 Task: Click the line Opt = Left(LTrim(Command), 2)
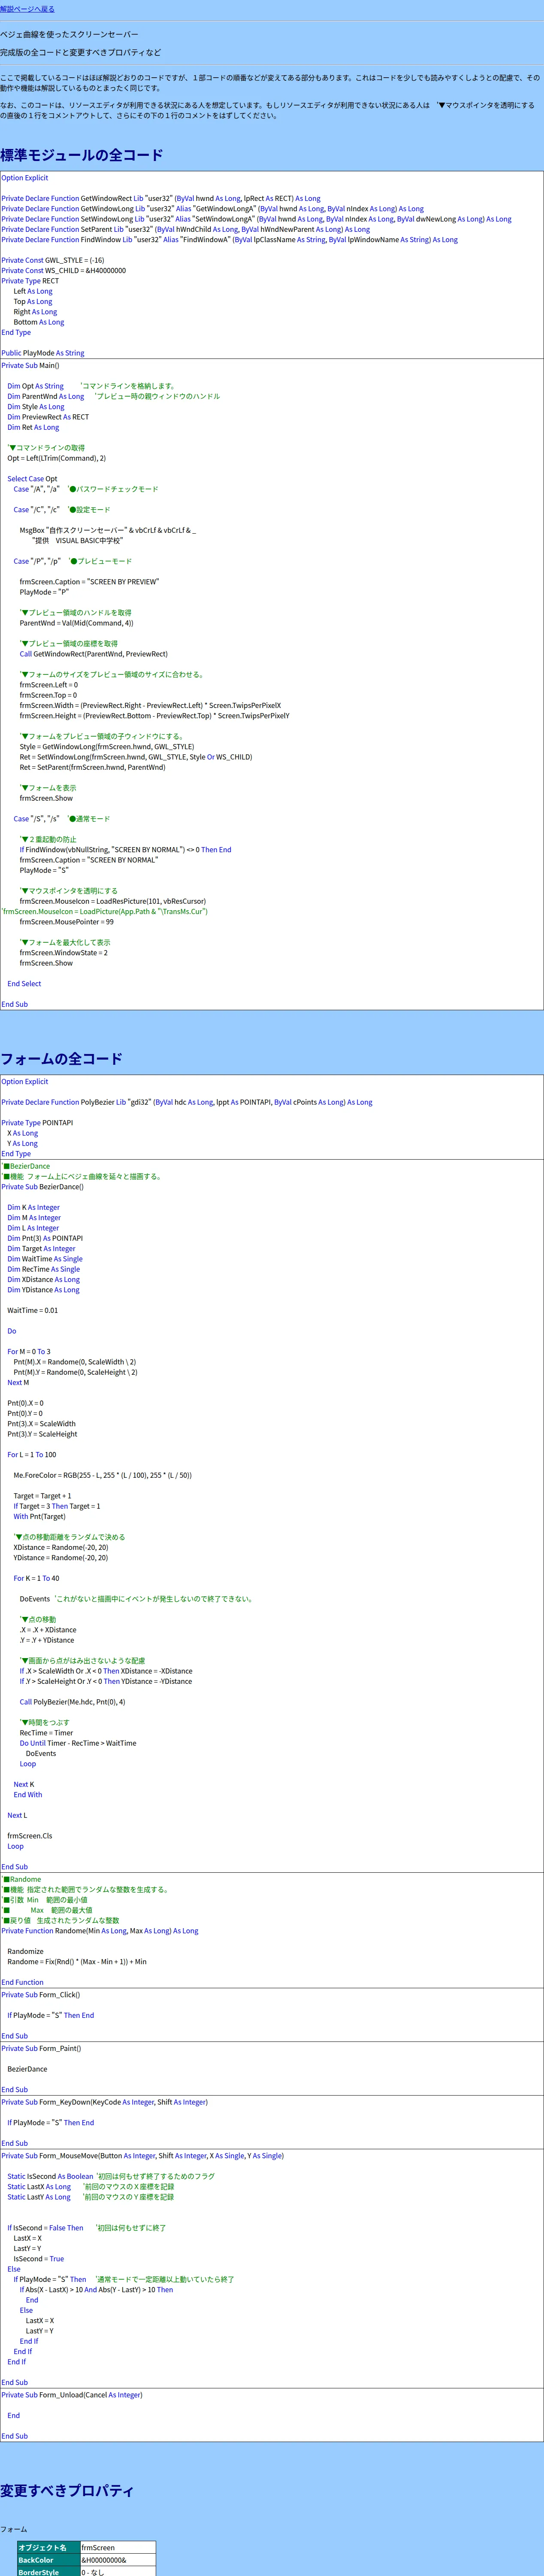point(57,458)
